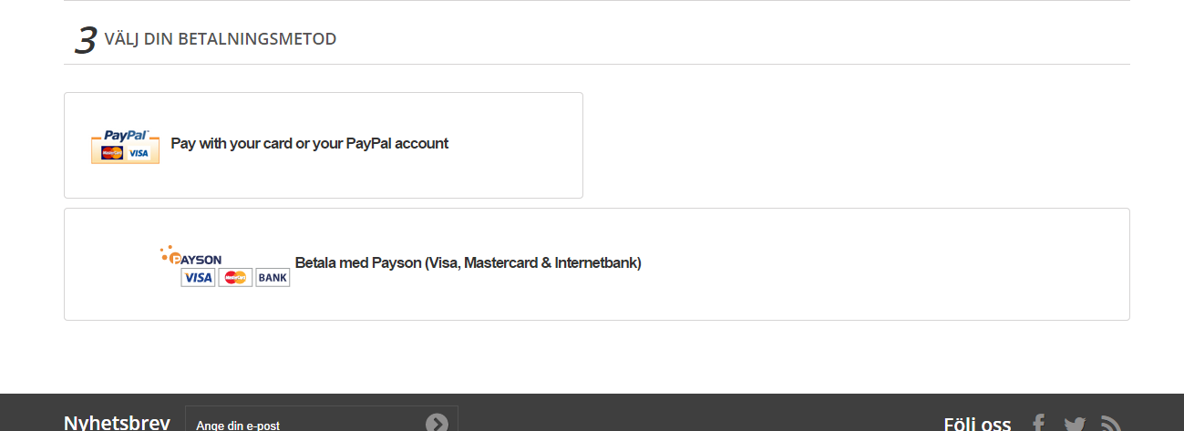
Task: Click the BANK badge under Payson
Action: tap(273, 278)
